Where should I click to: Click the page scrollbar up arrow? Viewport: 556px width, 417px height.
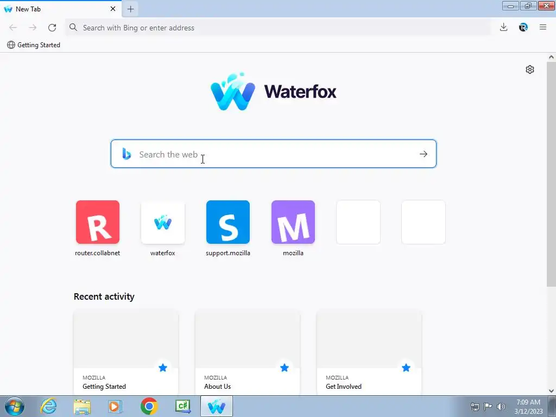point(551,57)
